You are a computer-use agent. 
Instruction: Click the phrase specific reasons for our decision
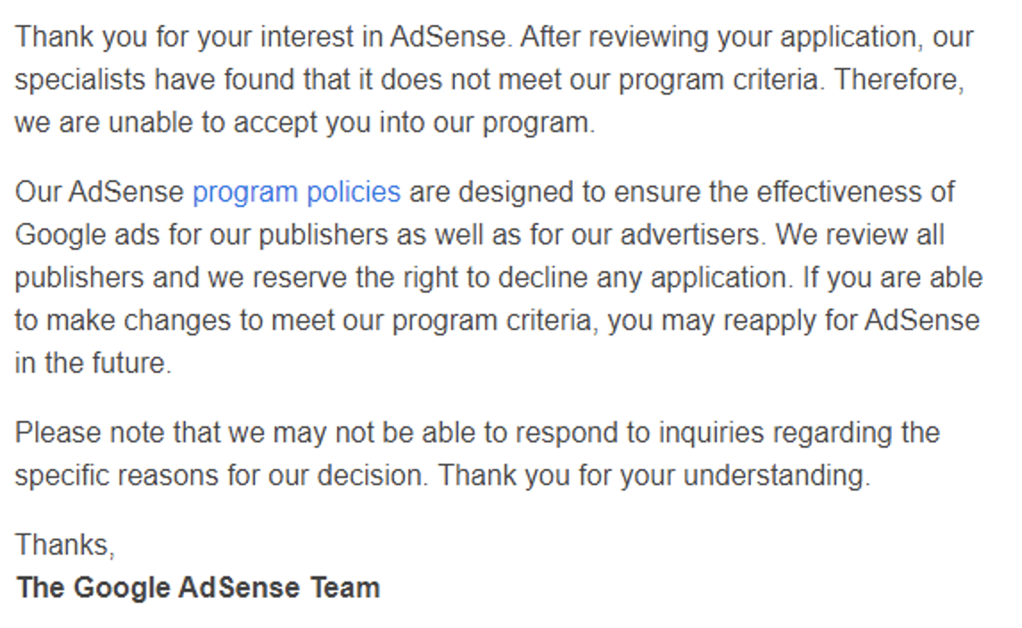[x=221, y=475]
